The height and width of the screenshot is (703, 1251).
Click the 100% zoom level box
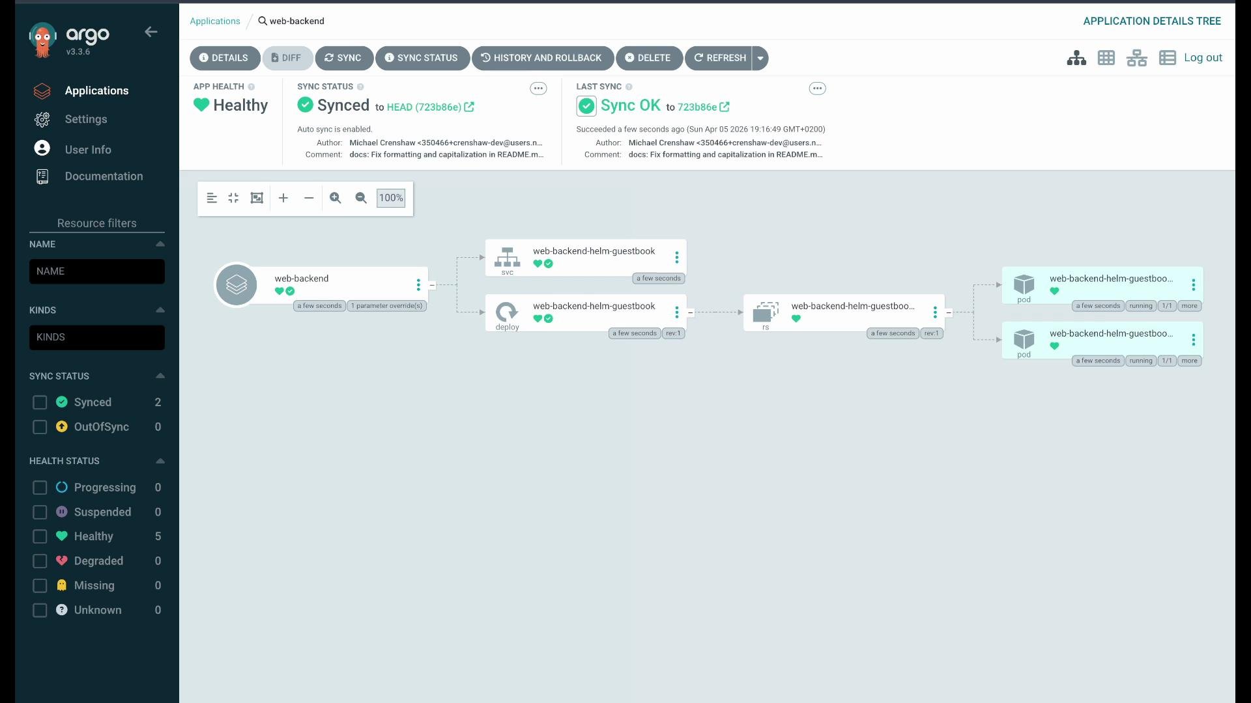[x=391, y=198]
